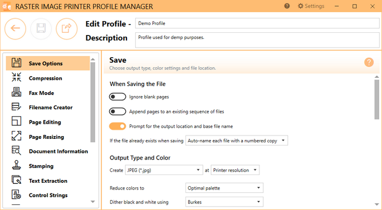The image size is (382, 210).
Task: Click the Page Resizing arrows icon
Action: point(16,136)
